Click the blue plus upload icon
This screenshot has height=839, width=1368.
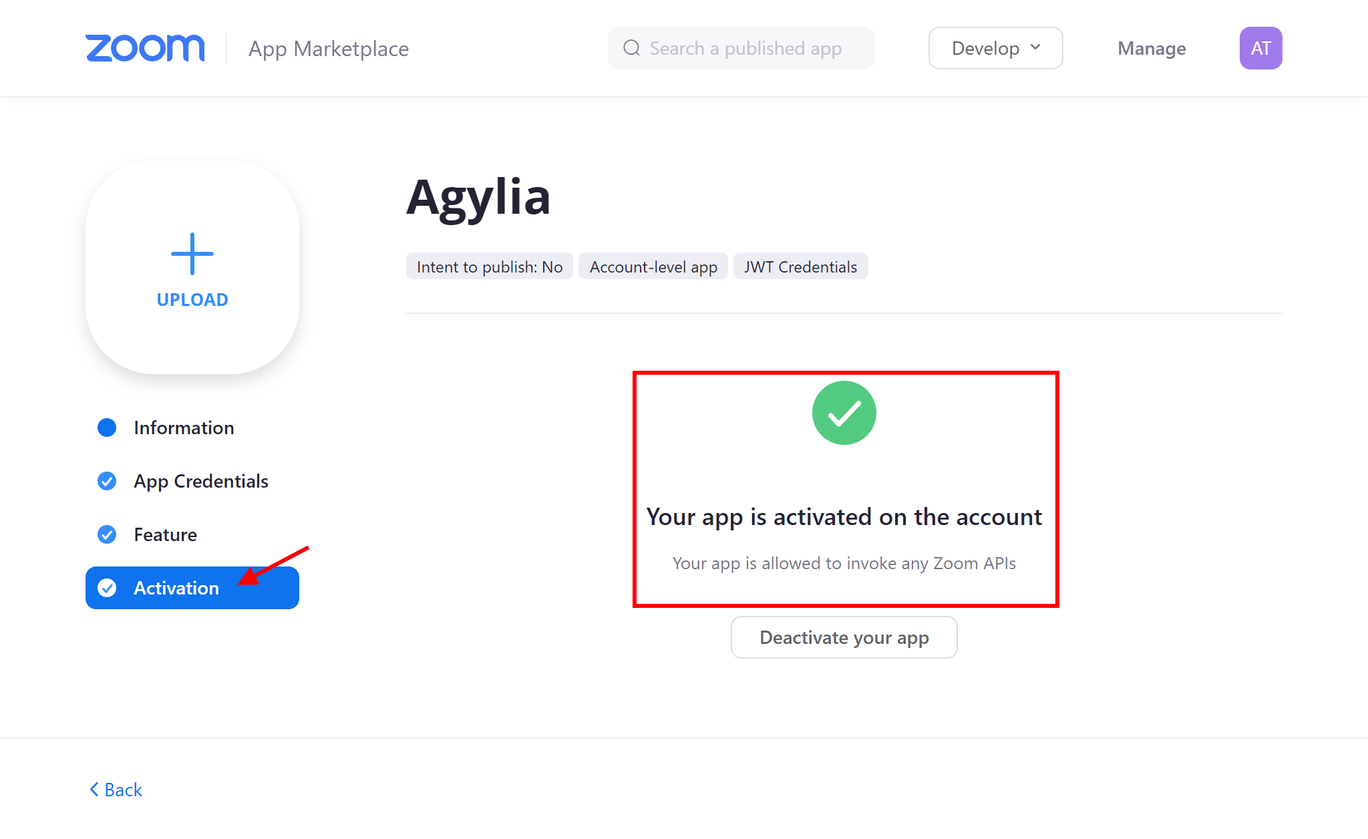point(192,254)
